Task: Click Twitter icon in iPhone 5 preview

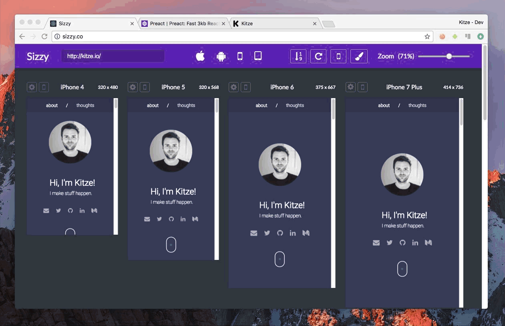Action: (159, 219)
